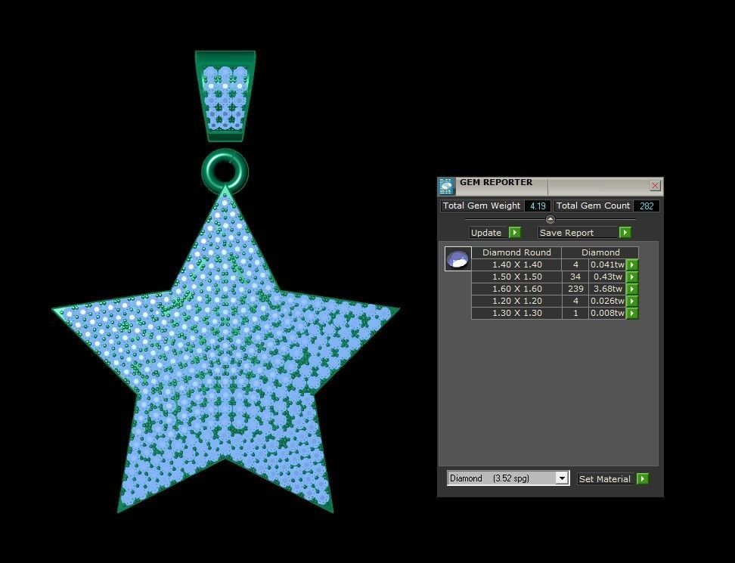The width and height of the screenshot is (735, 563).
Task: Click the green arrow for the 1.30 X 1.30 row
Action: pyautogui.click(x=632, y=313)
